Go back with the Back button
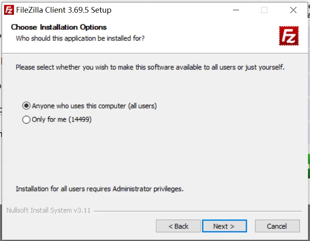310x241 pixels. coord(178,226)
